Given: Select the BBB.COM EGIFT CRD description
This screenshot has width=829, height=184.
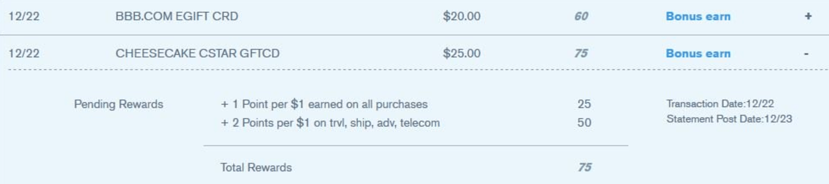Looking at the screenshot, I should (x=176, y=16).
